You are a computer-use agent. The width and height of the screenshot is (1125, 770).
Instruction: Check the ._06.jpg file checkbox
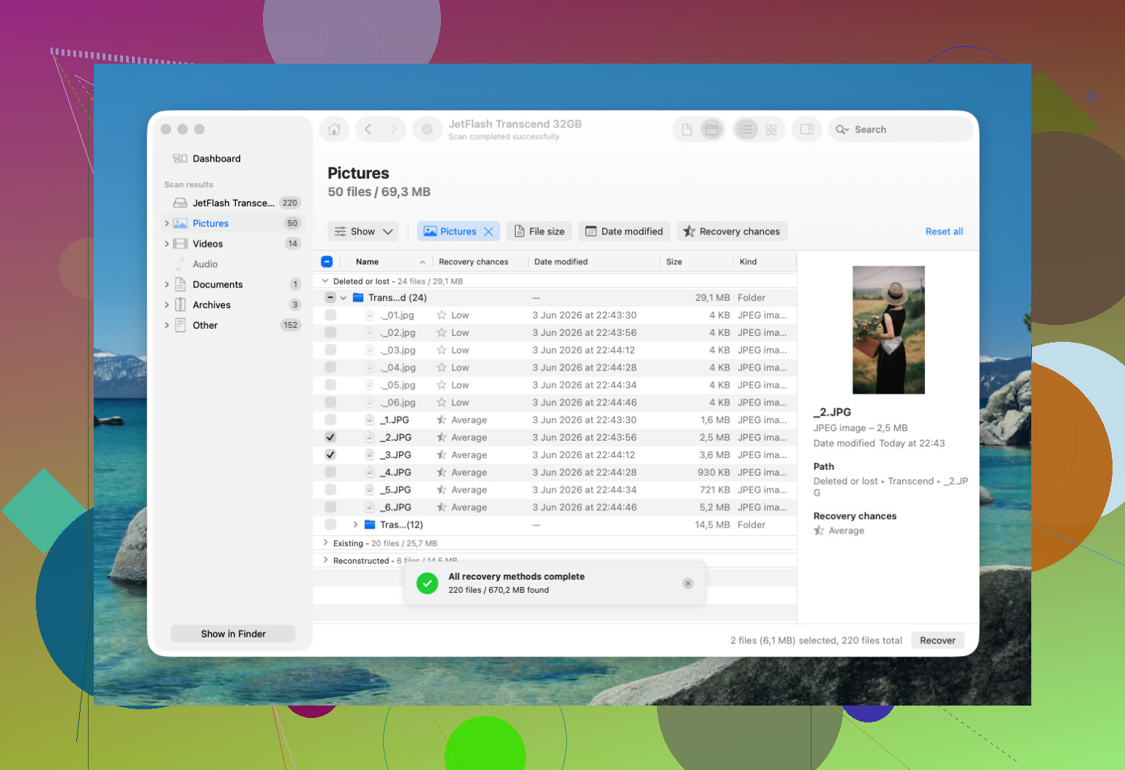[x=330, y=403]
